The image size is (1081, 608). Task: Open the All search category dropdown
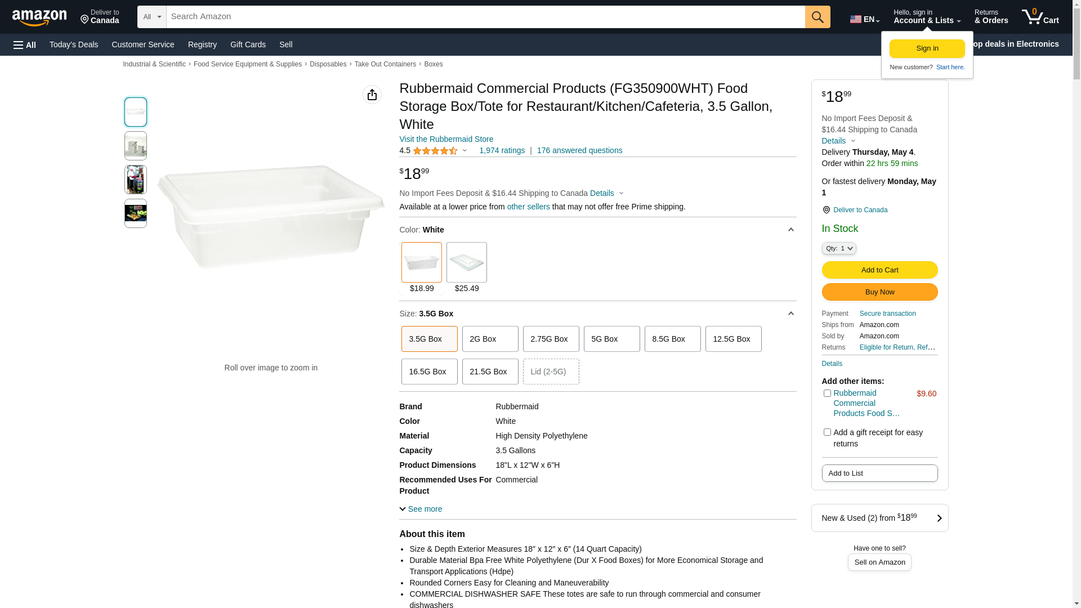click(x=152, y=17)
